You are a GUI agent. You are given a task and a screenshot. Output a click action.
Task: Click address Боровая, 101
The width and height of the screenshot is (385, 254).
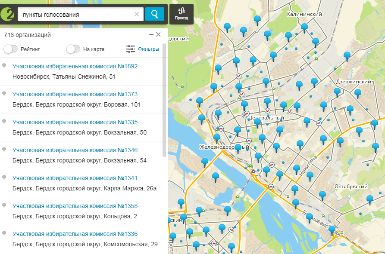122,104
